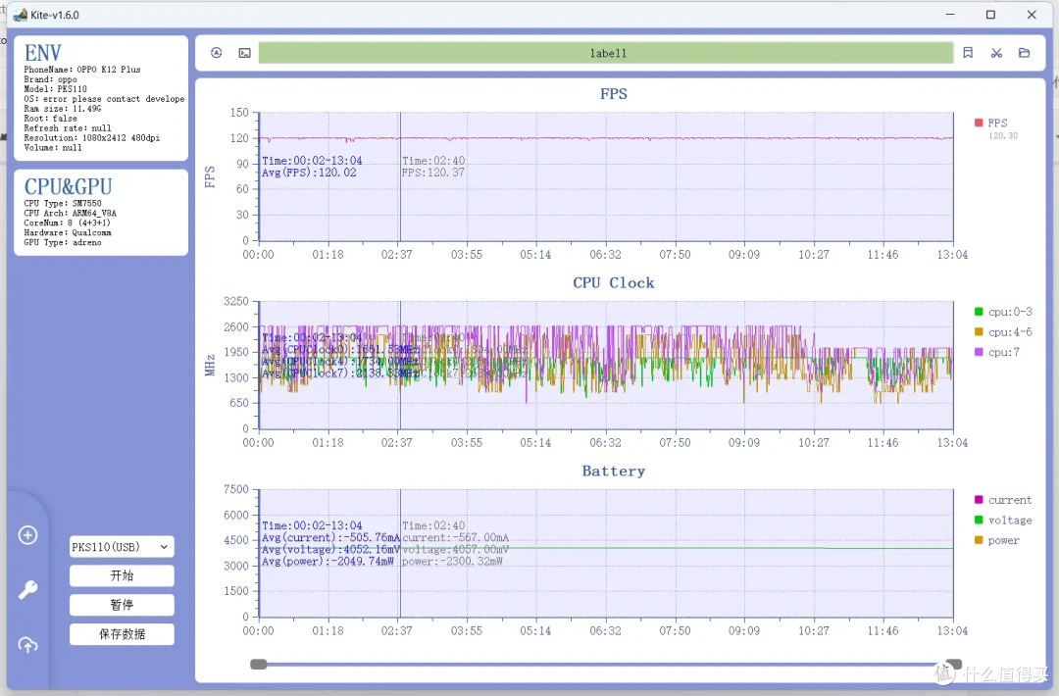Open the console terminal icon in toolbar
1059x696 pixels.
(x=244, y=53)
